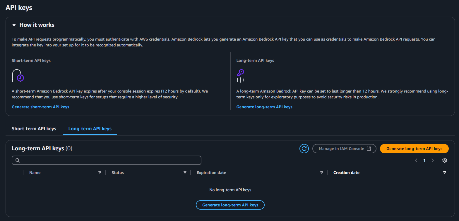459x221 pixels.
Task: Refresh the long-term API keys table
Action: [x=304, y=149]
